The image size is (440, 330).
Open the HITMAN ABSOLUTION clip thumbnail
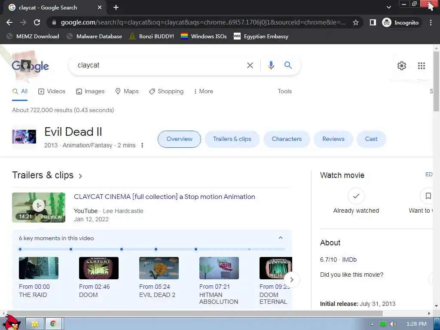coord(219,268)
